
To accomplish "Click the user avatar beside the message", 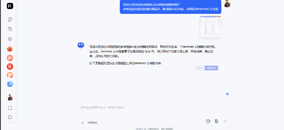I will [227, 4].
